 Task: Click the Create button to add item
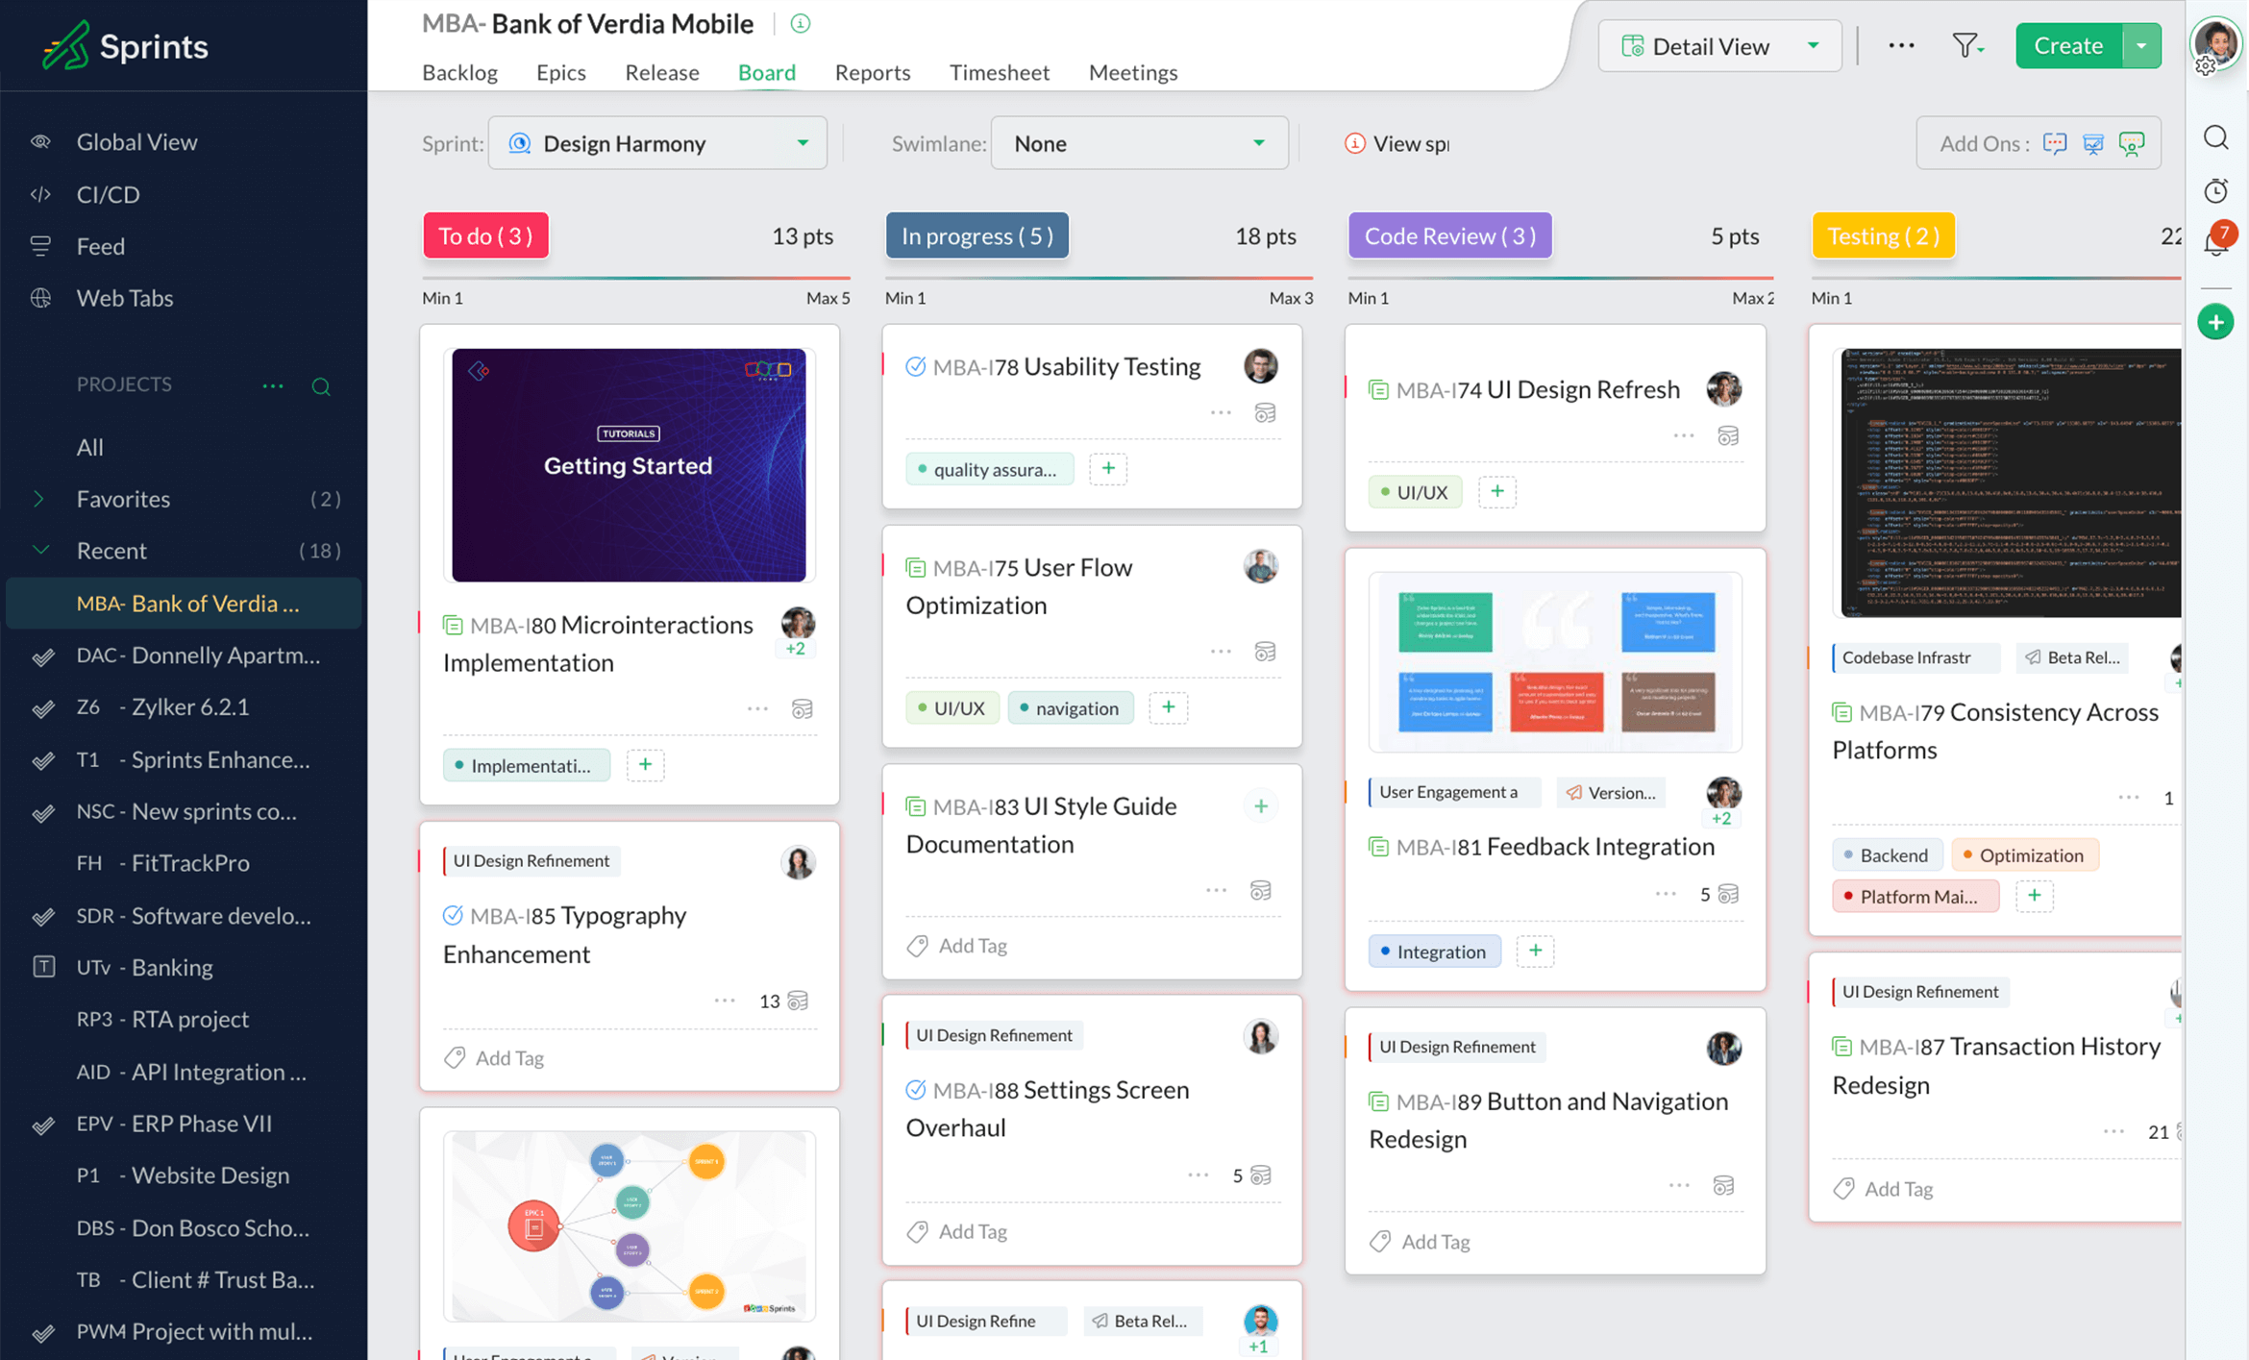pos(2069,45)
